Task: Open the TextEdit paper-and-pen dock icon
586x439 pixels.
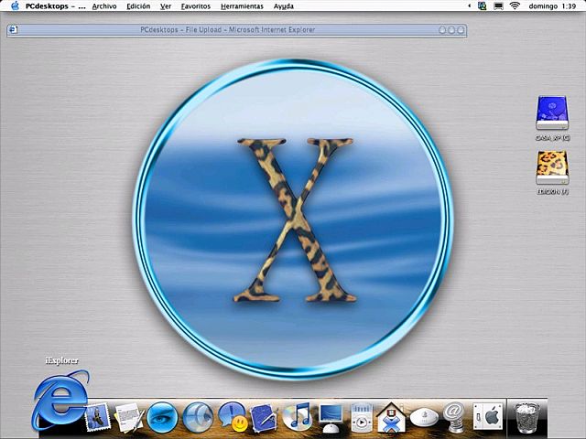Action: point(127,417)
